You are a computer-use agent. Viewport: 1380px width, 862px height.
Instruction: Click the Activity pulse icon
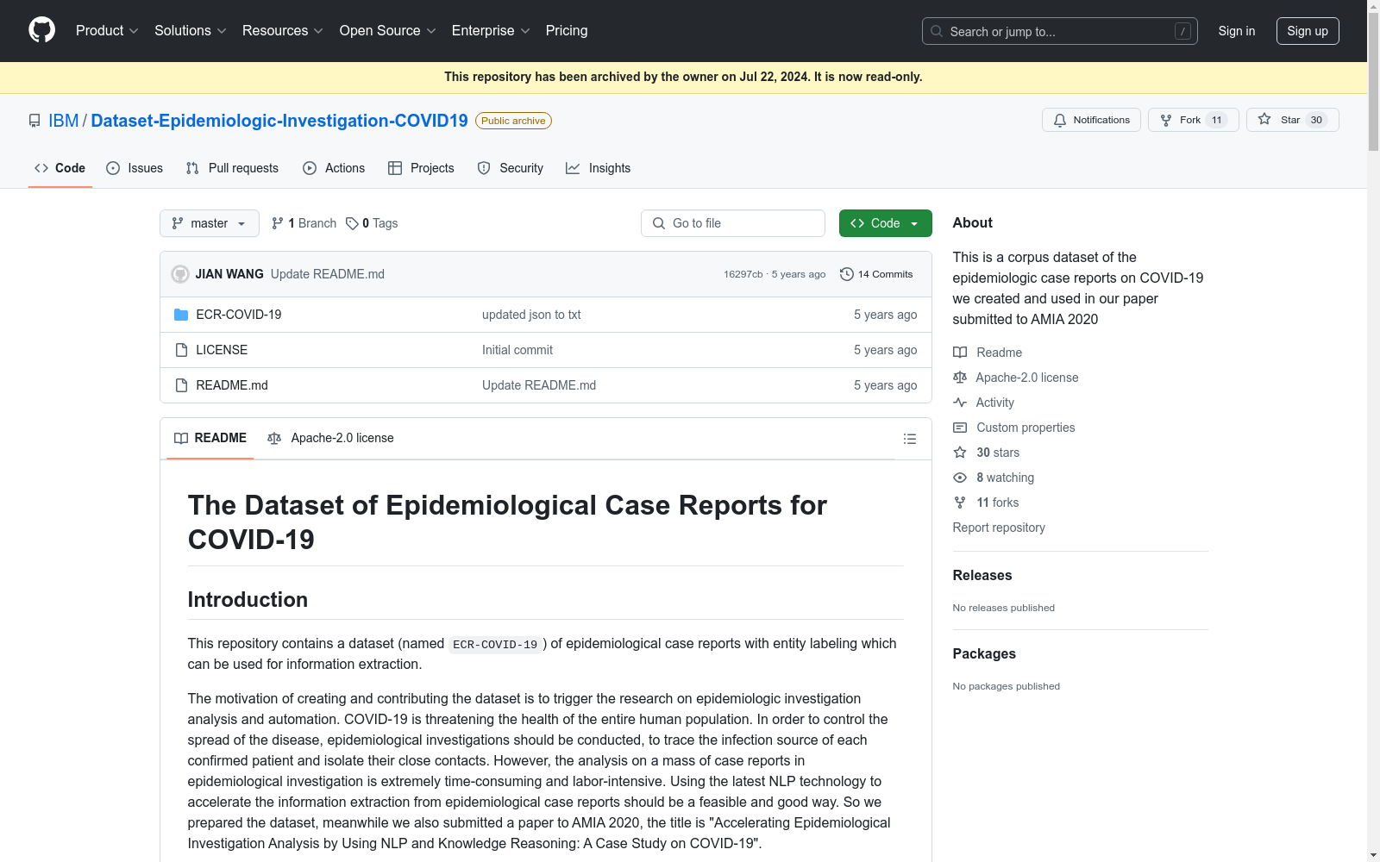point(960,403)
